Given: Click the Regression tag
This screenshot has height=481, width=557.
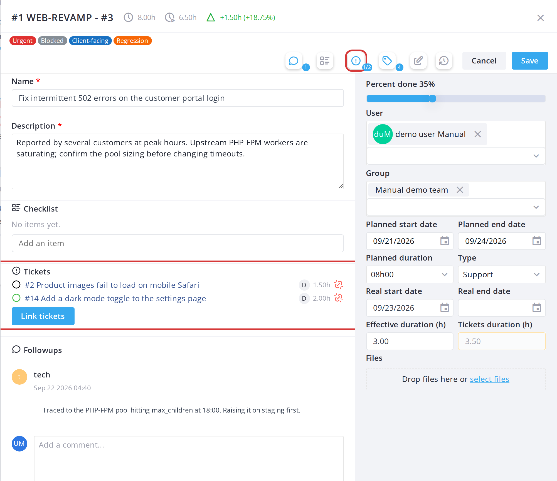Looking at the screenshot, I should tap(132, 41).
